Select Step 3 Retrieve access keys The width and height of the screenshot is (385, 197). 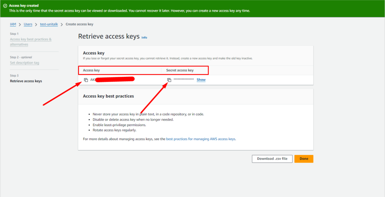[x=26, y=81]
